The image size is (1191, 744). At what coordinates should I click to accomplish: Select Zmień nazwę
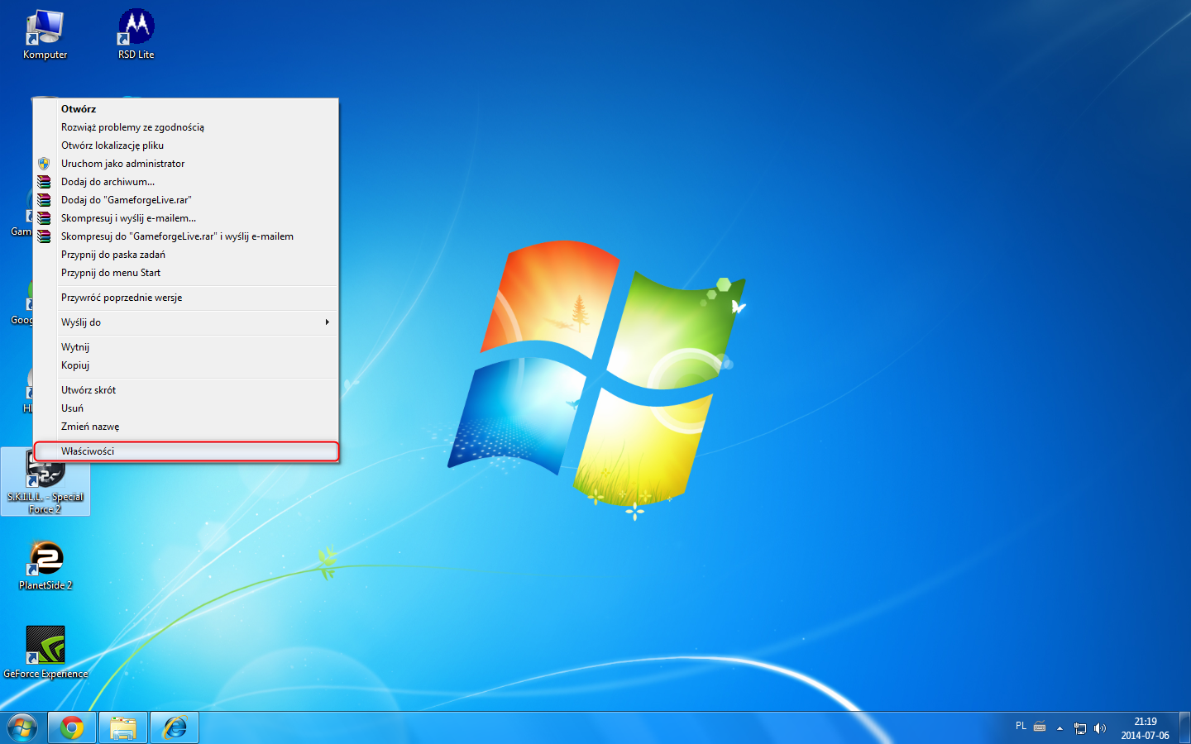[186, 427]
